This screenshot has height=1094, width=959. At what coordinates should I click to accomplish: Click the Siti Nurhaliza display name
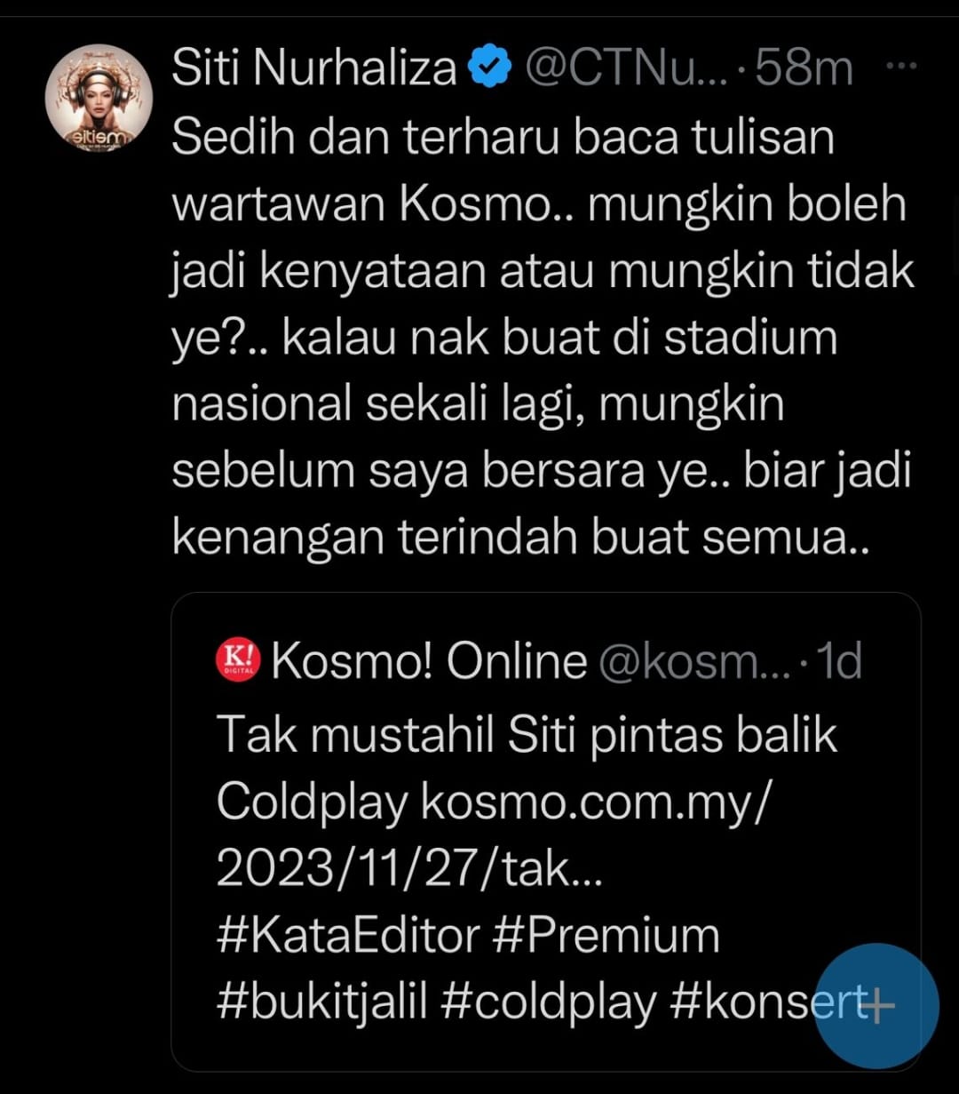pos(314,69)
